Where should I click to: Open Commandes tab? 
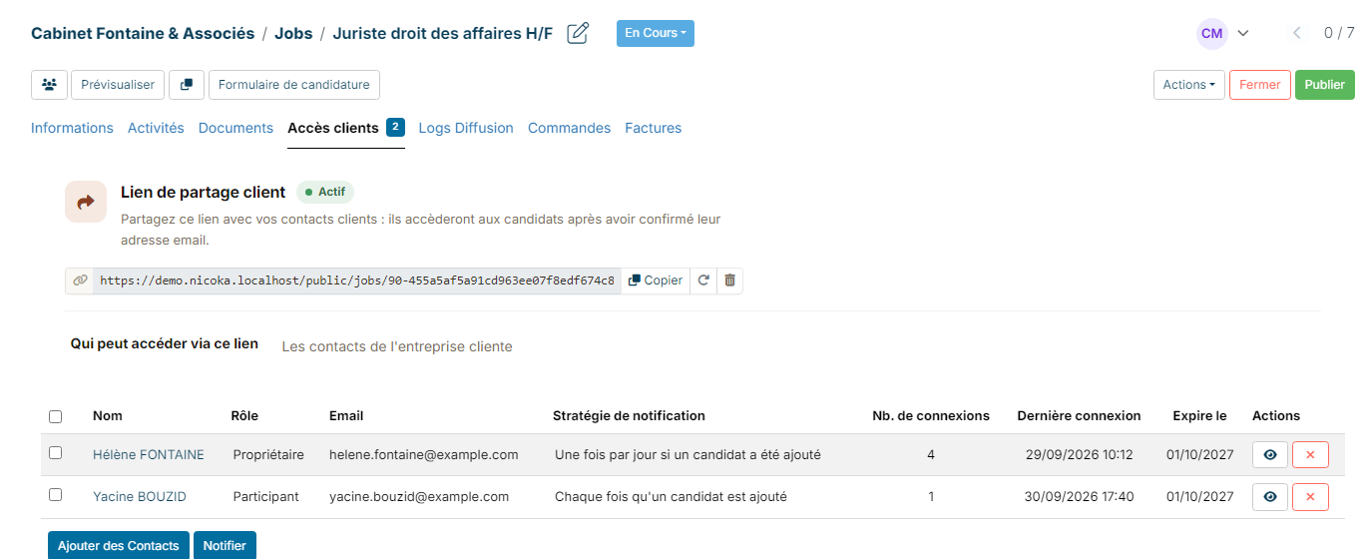coord(569,128)
